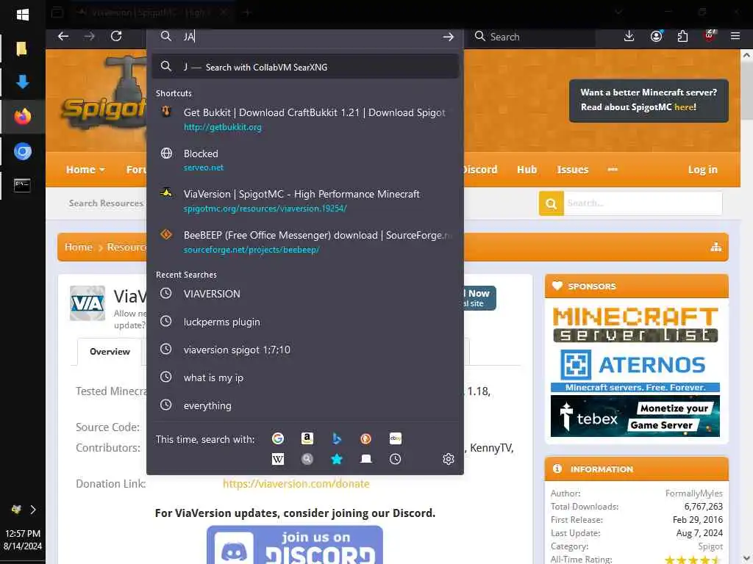
Task: Select recent search viaversion spigot 1;7;10
Action: (305, 349)
